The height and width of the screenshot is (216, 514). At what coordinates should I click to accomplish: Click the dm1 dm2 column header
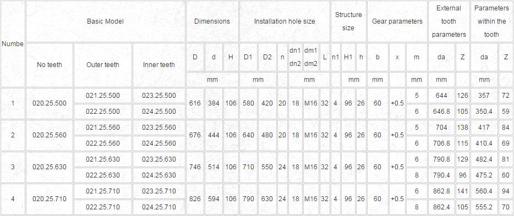tap(311, 57)
